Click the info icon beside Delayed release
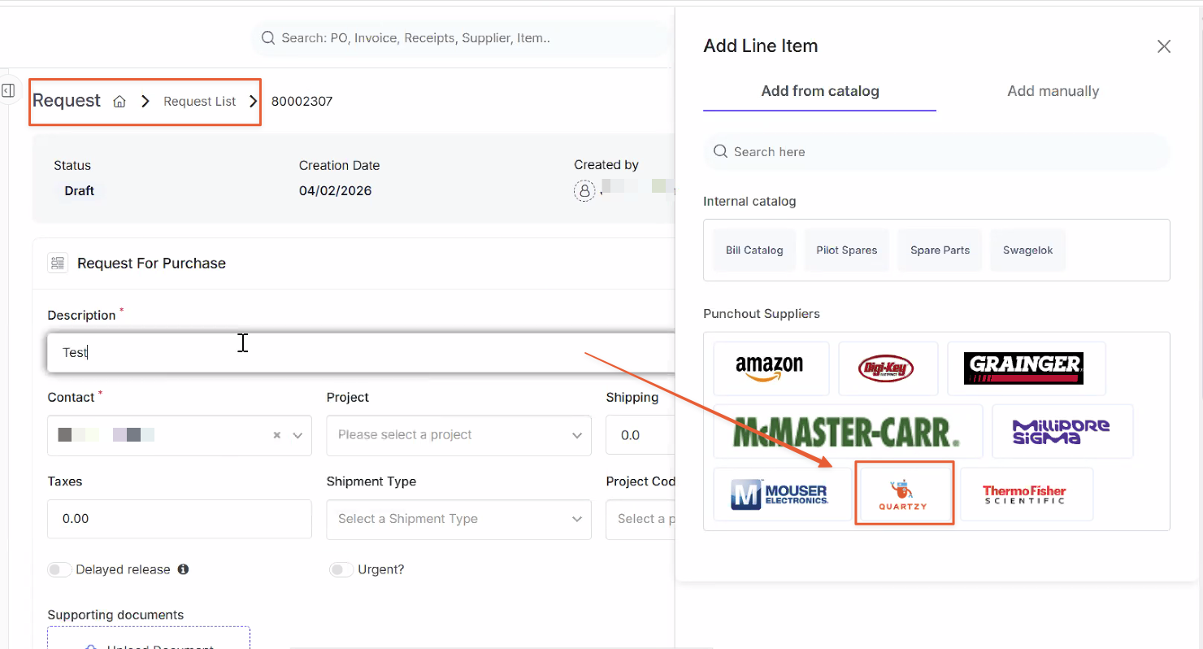 [x=183, y=569]
